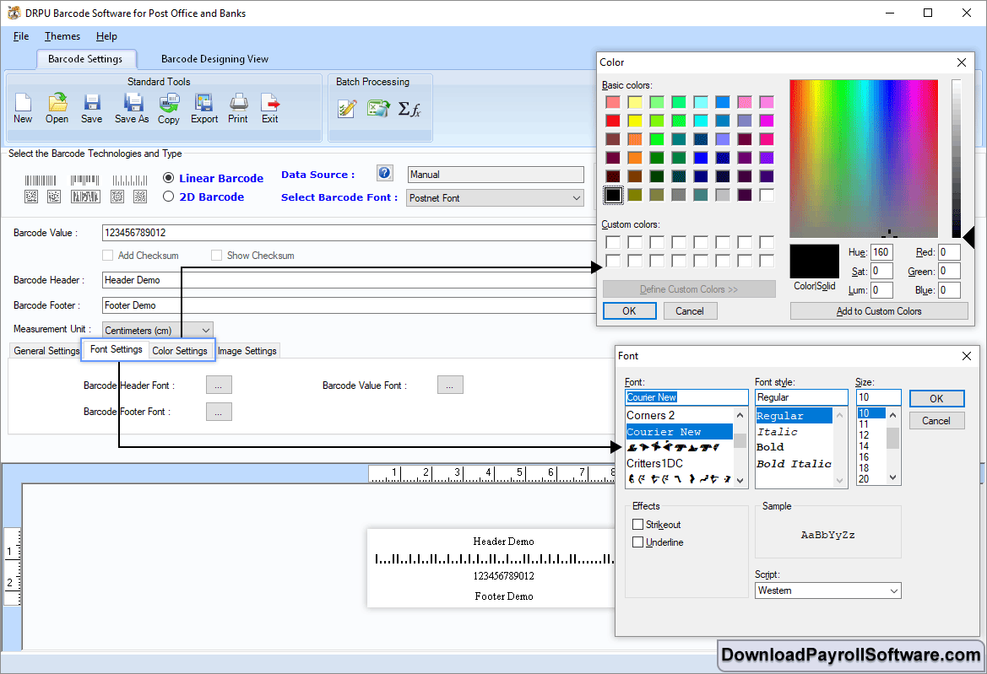This screenshot has height=674, width=987.
Task: Open the Script dropdown showing Western
Action: pyautogui.click(x=827, y=590)
